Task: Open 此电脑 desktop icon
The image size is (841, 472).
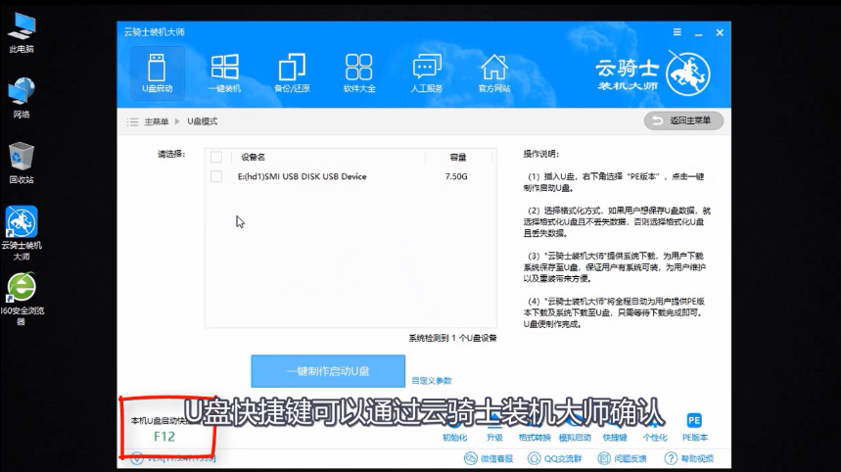Action: (22, 33)
